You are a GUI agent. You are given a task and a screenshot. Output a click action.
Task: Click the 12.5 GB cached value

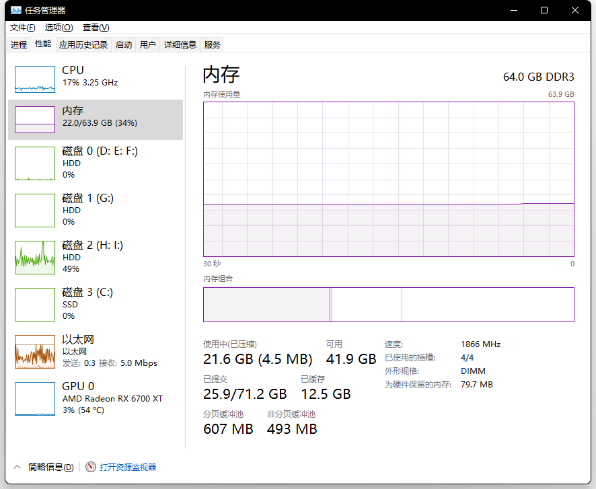(326, 394)
